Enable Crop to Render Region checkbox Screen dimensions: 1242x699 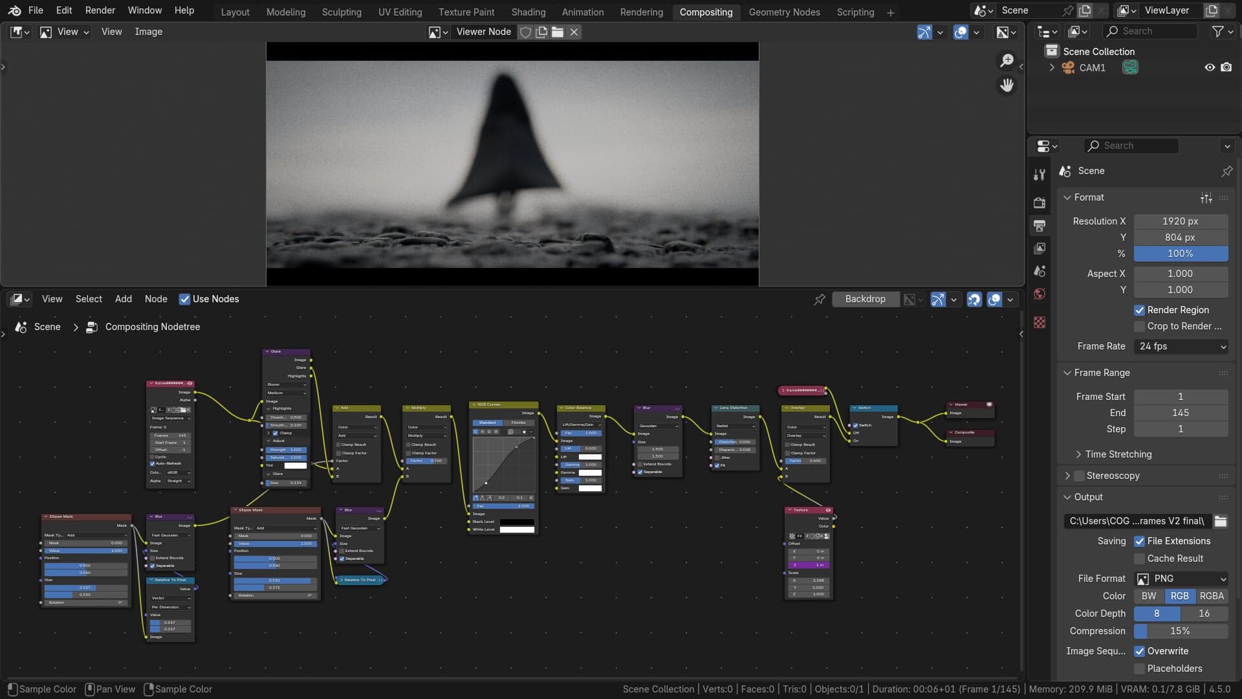[x=1139, y=326]
